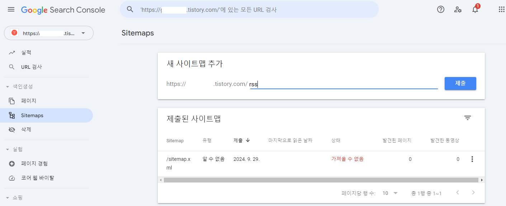Viewport: 506px width, 206px height.
Task: Click the 발견한 동영상 column header
Action: pyautogui.click(x=445, y=140)
